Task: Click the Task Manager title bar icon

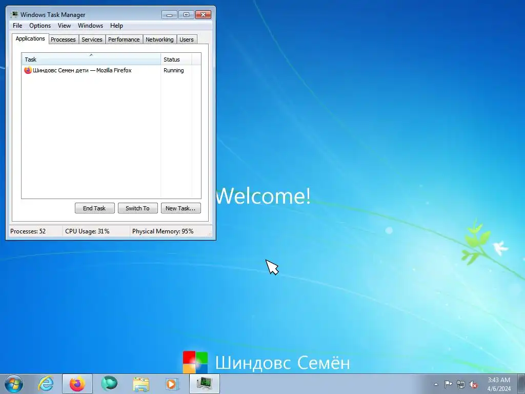Action: pos(14,14)
